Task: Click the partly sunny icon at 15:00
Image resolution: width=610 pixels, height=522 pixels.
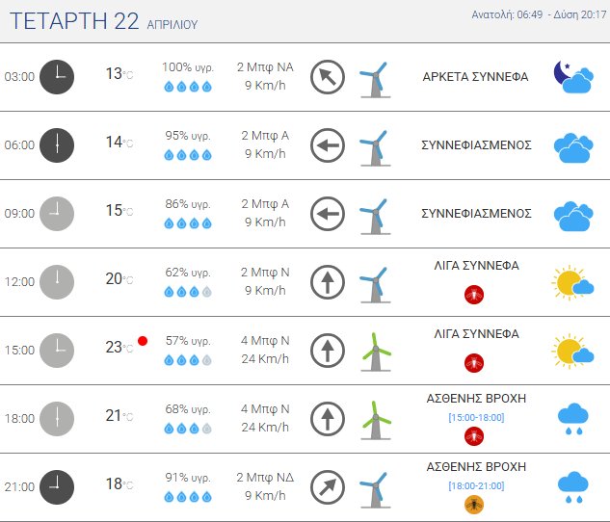Action: (x=572, y=351)
